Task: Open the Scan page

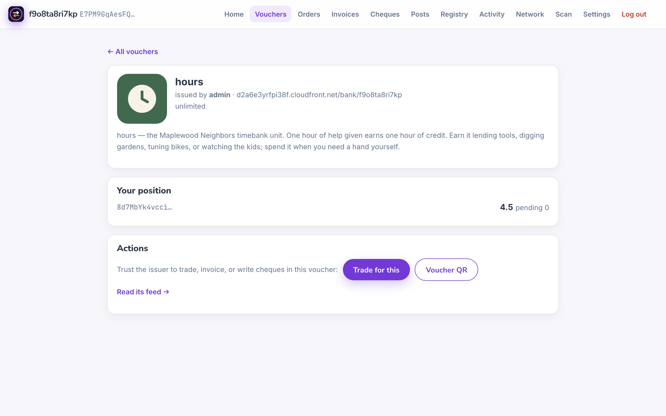Action: 563,14
